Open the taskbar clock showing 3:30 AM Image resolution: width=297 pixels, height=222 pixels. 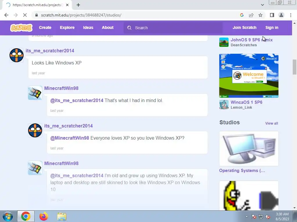pos(282,217)
